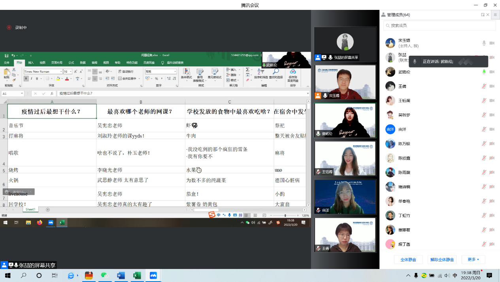This screenshot has width=500, height=282.
Task: Launch Edge browser from the taskbar
Action: 71,275
